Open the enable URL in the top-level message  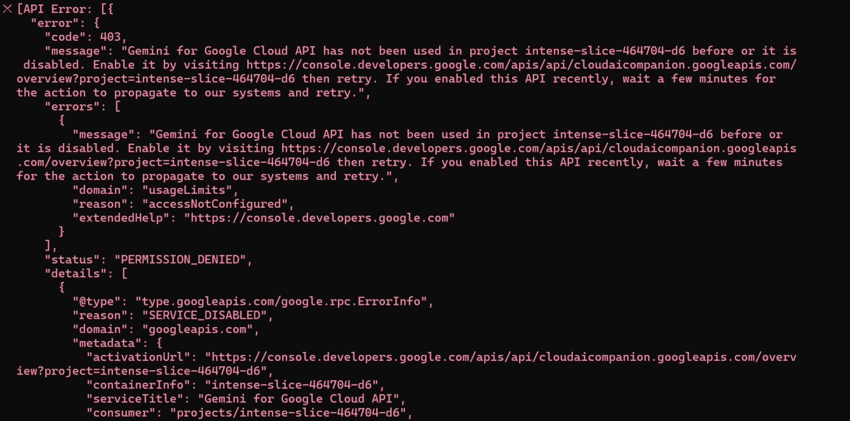(521, 65)
